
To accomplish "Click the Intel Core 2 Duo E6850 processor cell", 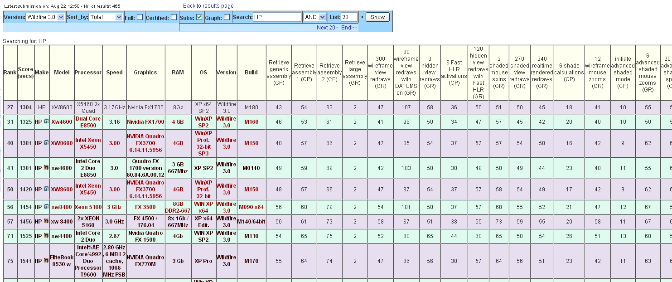I will coord(88,168).
